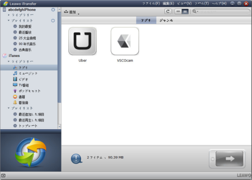Collapse the iTunes ライブラリー node
Screen dimensions: 252x180
click(x=9, y=61)
